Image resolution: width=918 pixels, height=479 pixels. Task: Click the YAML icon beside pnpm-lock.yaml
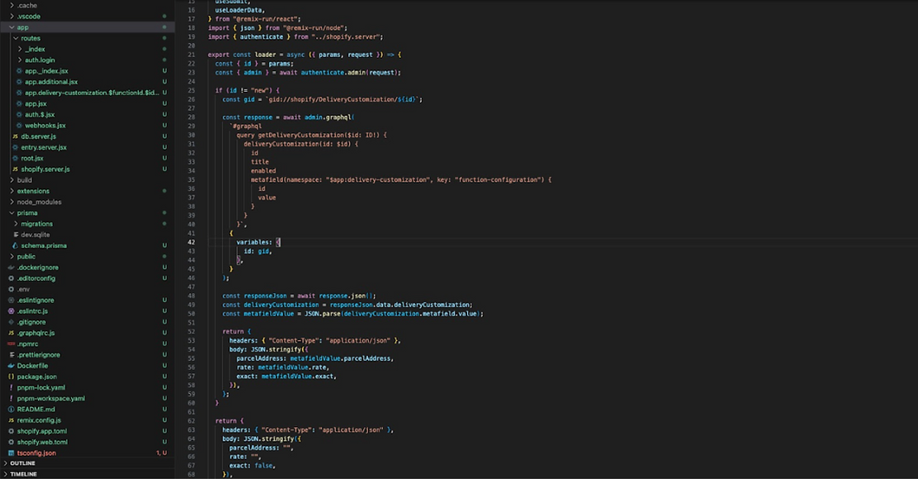pos(11,388)
